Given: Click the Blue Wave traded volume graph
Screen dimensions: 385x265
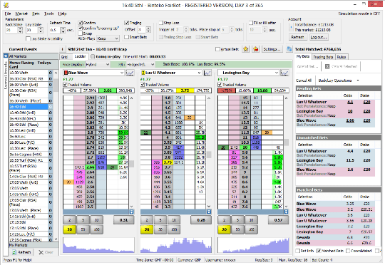Looking at the screenshot, I should click(98, 245).
